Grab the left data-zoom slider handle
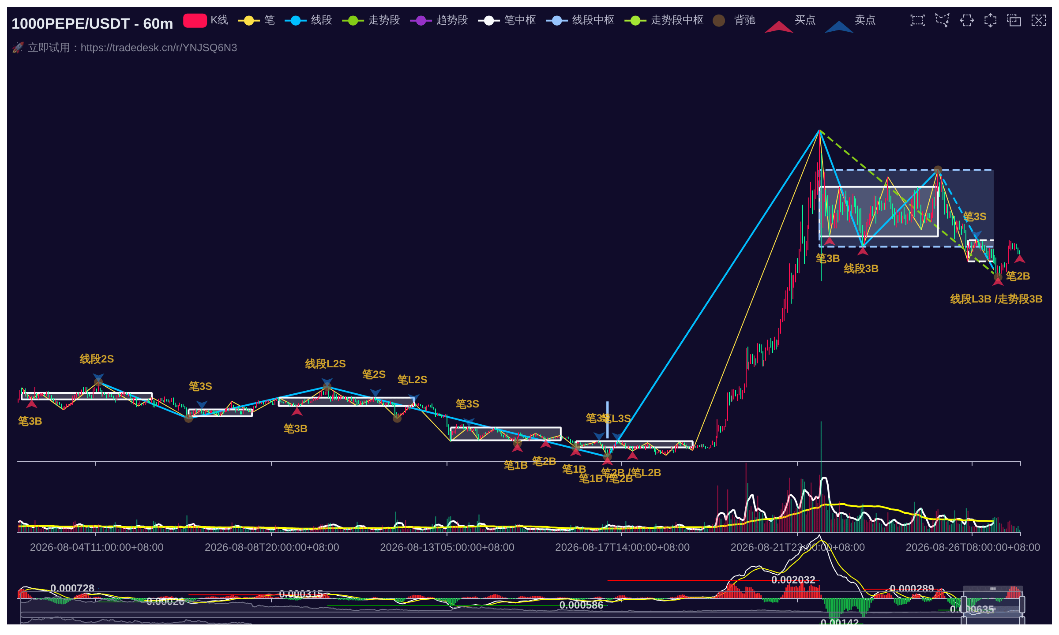Viewport: 1059px width, 635px height. (964, 605)
